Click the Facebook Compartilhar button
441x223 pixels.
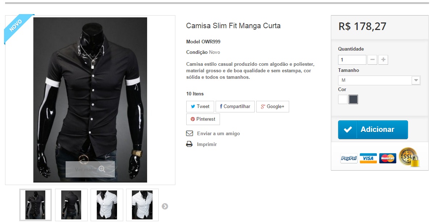235,107
